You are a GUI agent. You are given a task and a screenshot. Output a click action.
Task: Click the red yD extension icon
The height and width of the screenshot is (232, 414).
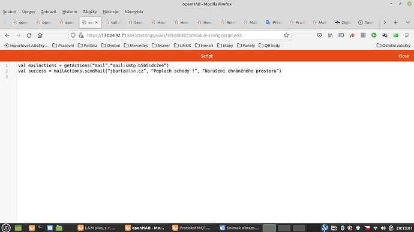[x=352, y=35]
